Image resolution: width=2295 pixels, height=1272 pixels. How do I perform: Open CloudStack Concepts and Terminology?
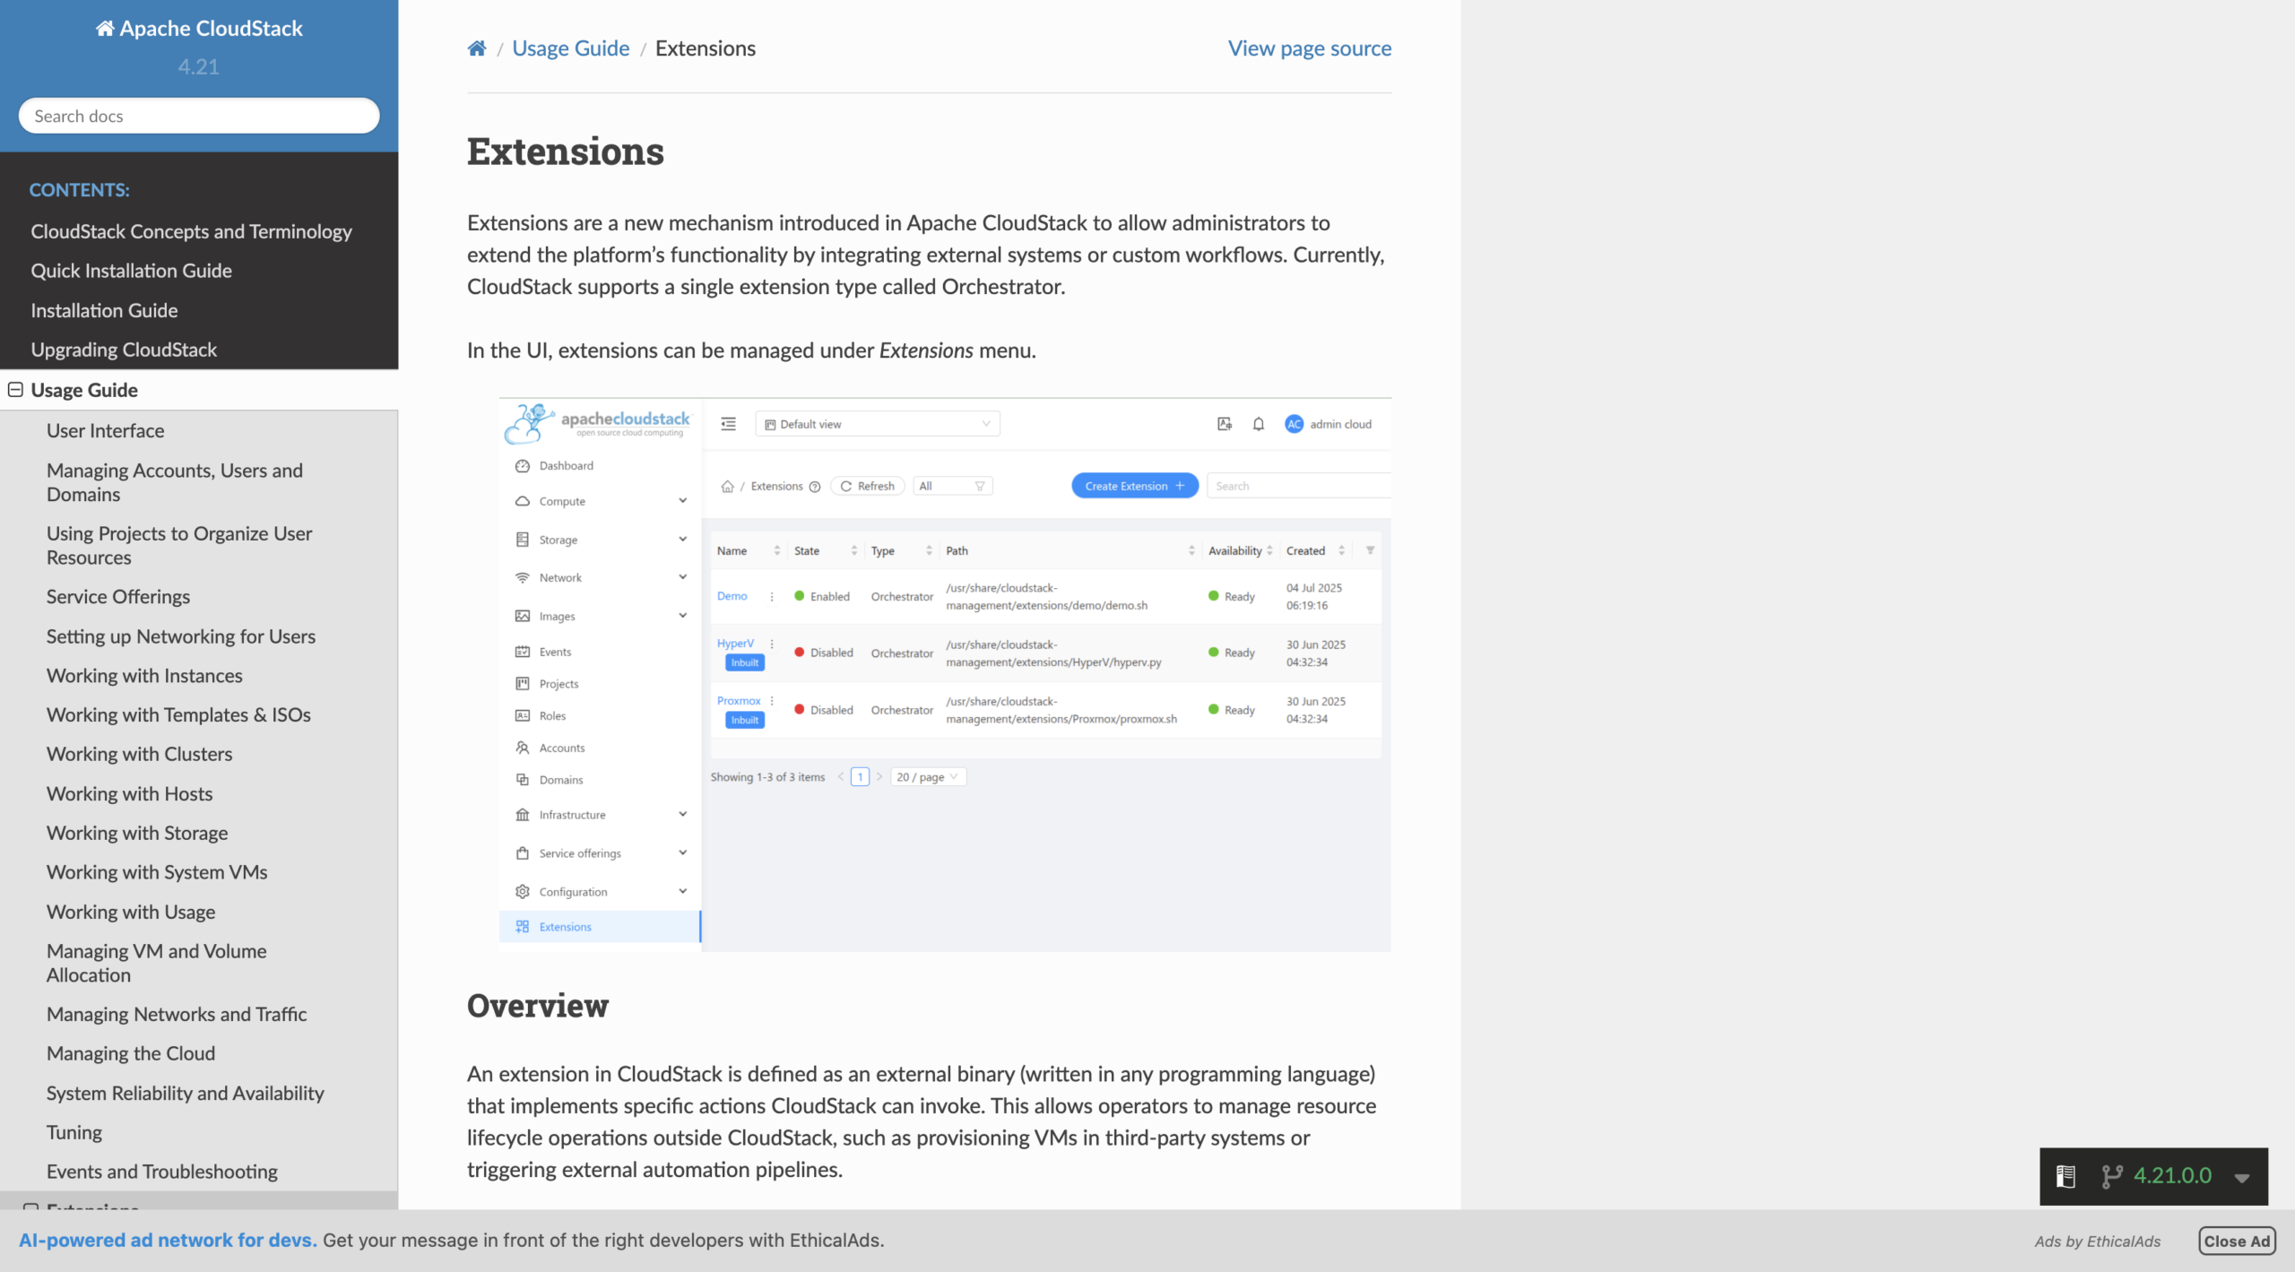pos(191,231)
